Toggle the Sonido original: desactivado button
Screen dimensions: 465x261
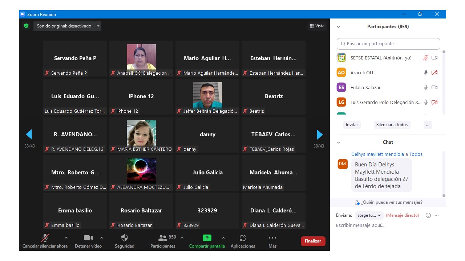tap(64, 26)
